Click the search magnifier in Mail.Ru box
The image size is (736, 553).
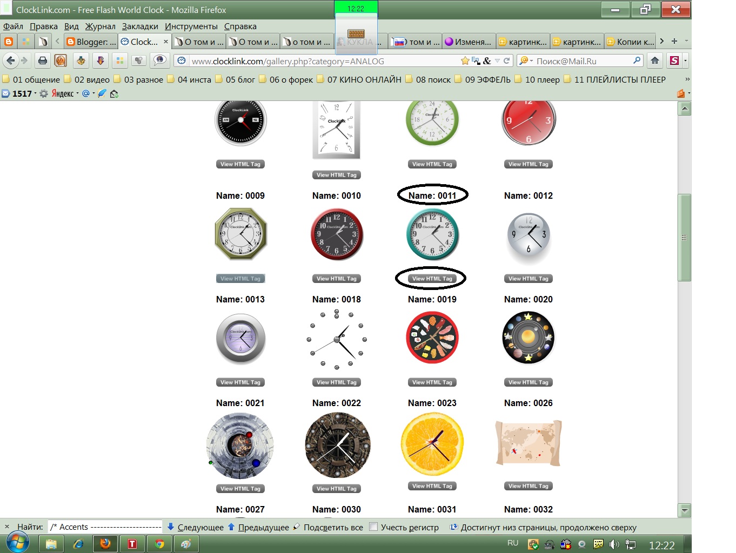[637, 60]
